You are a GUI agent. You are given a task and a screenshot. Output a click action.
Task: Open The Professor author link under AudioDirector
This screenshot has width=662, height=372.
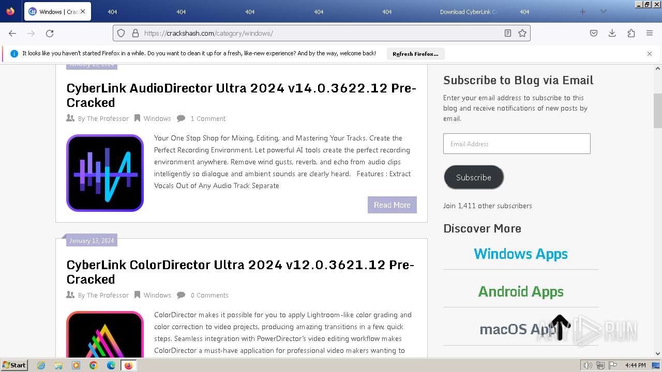tap(108, 118)
